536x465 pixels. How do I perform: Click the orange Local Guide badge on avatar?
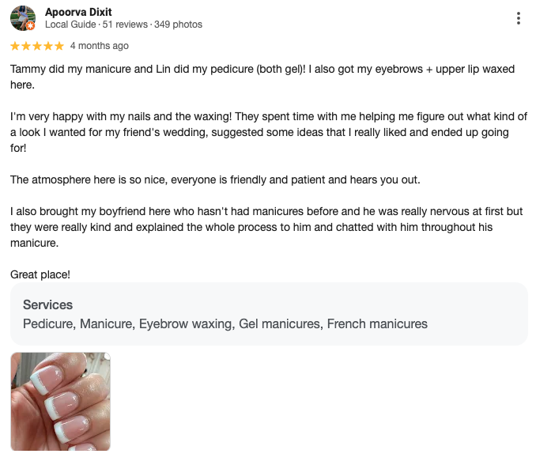pyautogui.click(x=31, y=25)
